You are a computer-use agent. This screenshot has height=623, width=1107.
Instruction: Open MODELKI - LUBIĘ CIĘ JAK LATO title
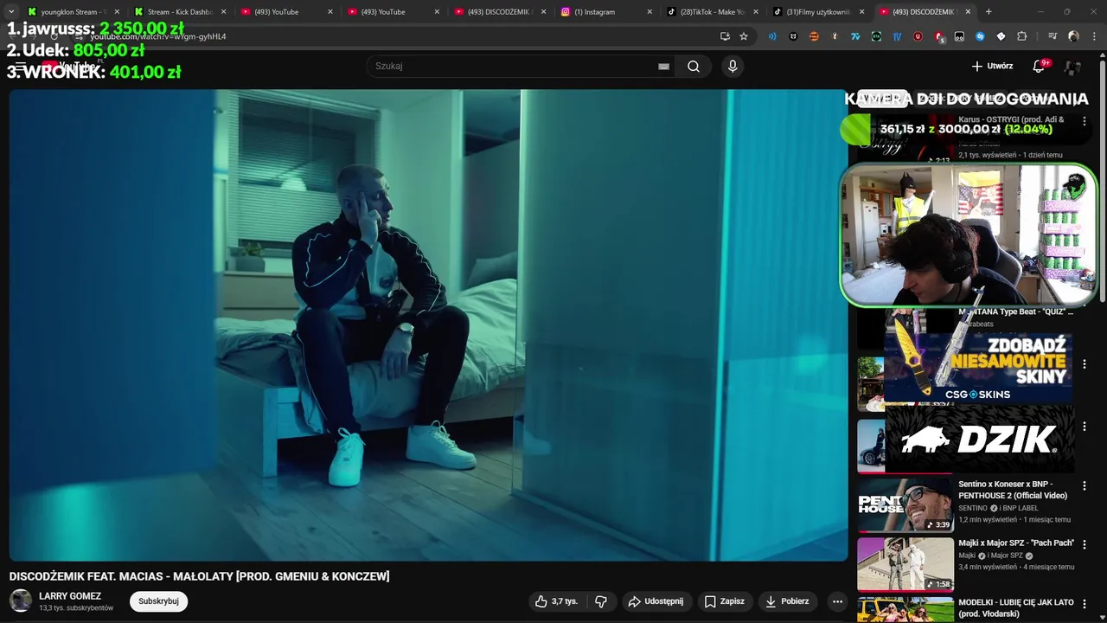click(1015, 607)
